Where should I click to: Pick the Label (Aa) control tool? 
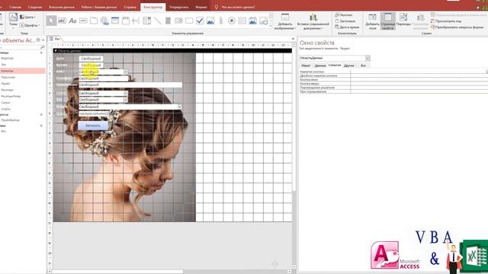click(72, 21)
